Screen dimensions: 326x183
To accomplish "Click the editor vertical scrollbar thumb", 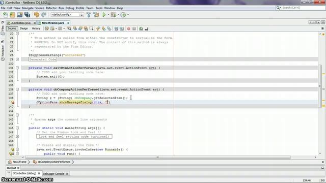I will (320, 86).
